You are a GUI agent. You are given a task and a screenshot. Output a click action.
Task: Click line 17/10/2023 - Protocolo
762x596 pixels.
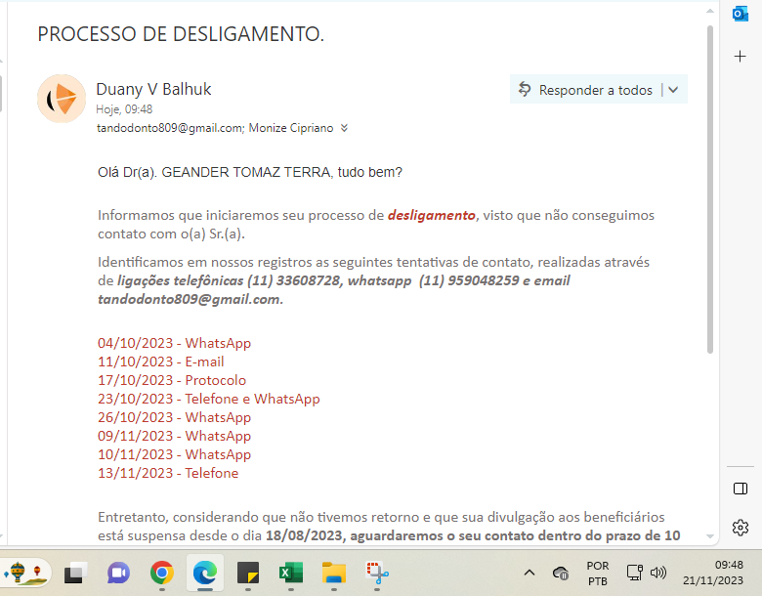click(172, 380)
